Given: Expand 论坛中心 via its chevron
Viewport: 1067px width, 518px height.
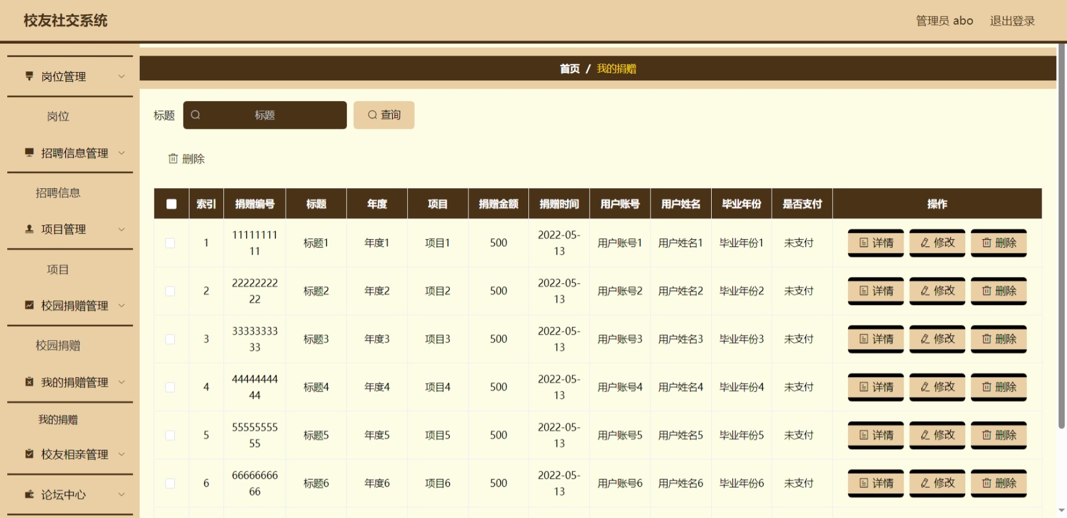Looking at the screenshot, I should (x=122, y=494).
